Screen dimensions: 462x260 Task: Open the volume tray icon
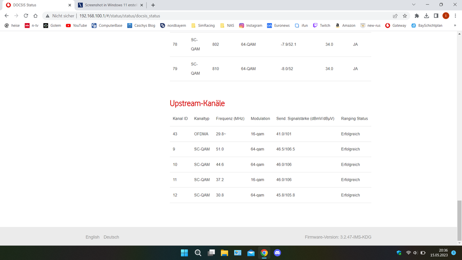pyautogui.click(x=415, y=253)
